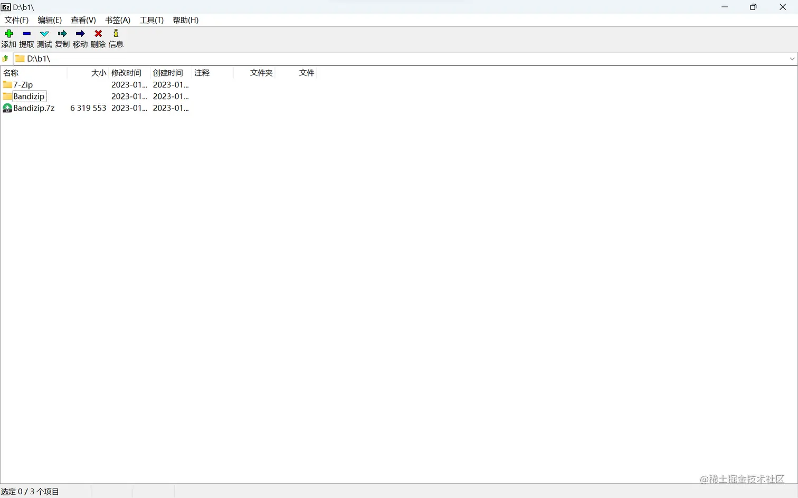The image size is (798, 498).
Task: Minimize the 7-Zip window
Action: 724,7
